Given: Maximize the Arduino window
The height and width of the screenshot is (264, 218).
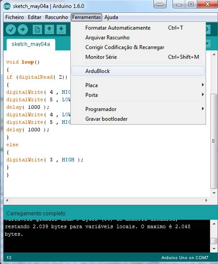Looking at the screenshot, I should (191, 4).
